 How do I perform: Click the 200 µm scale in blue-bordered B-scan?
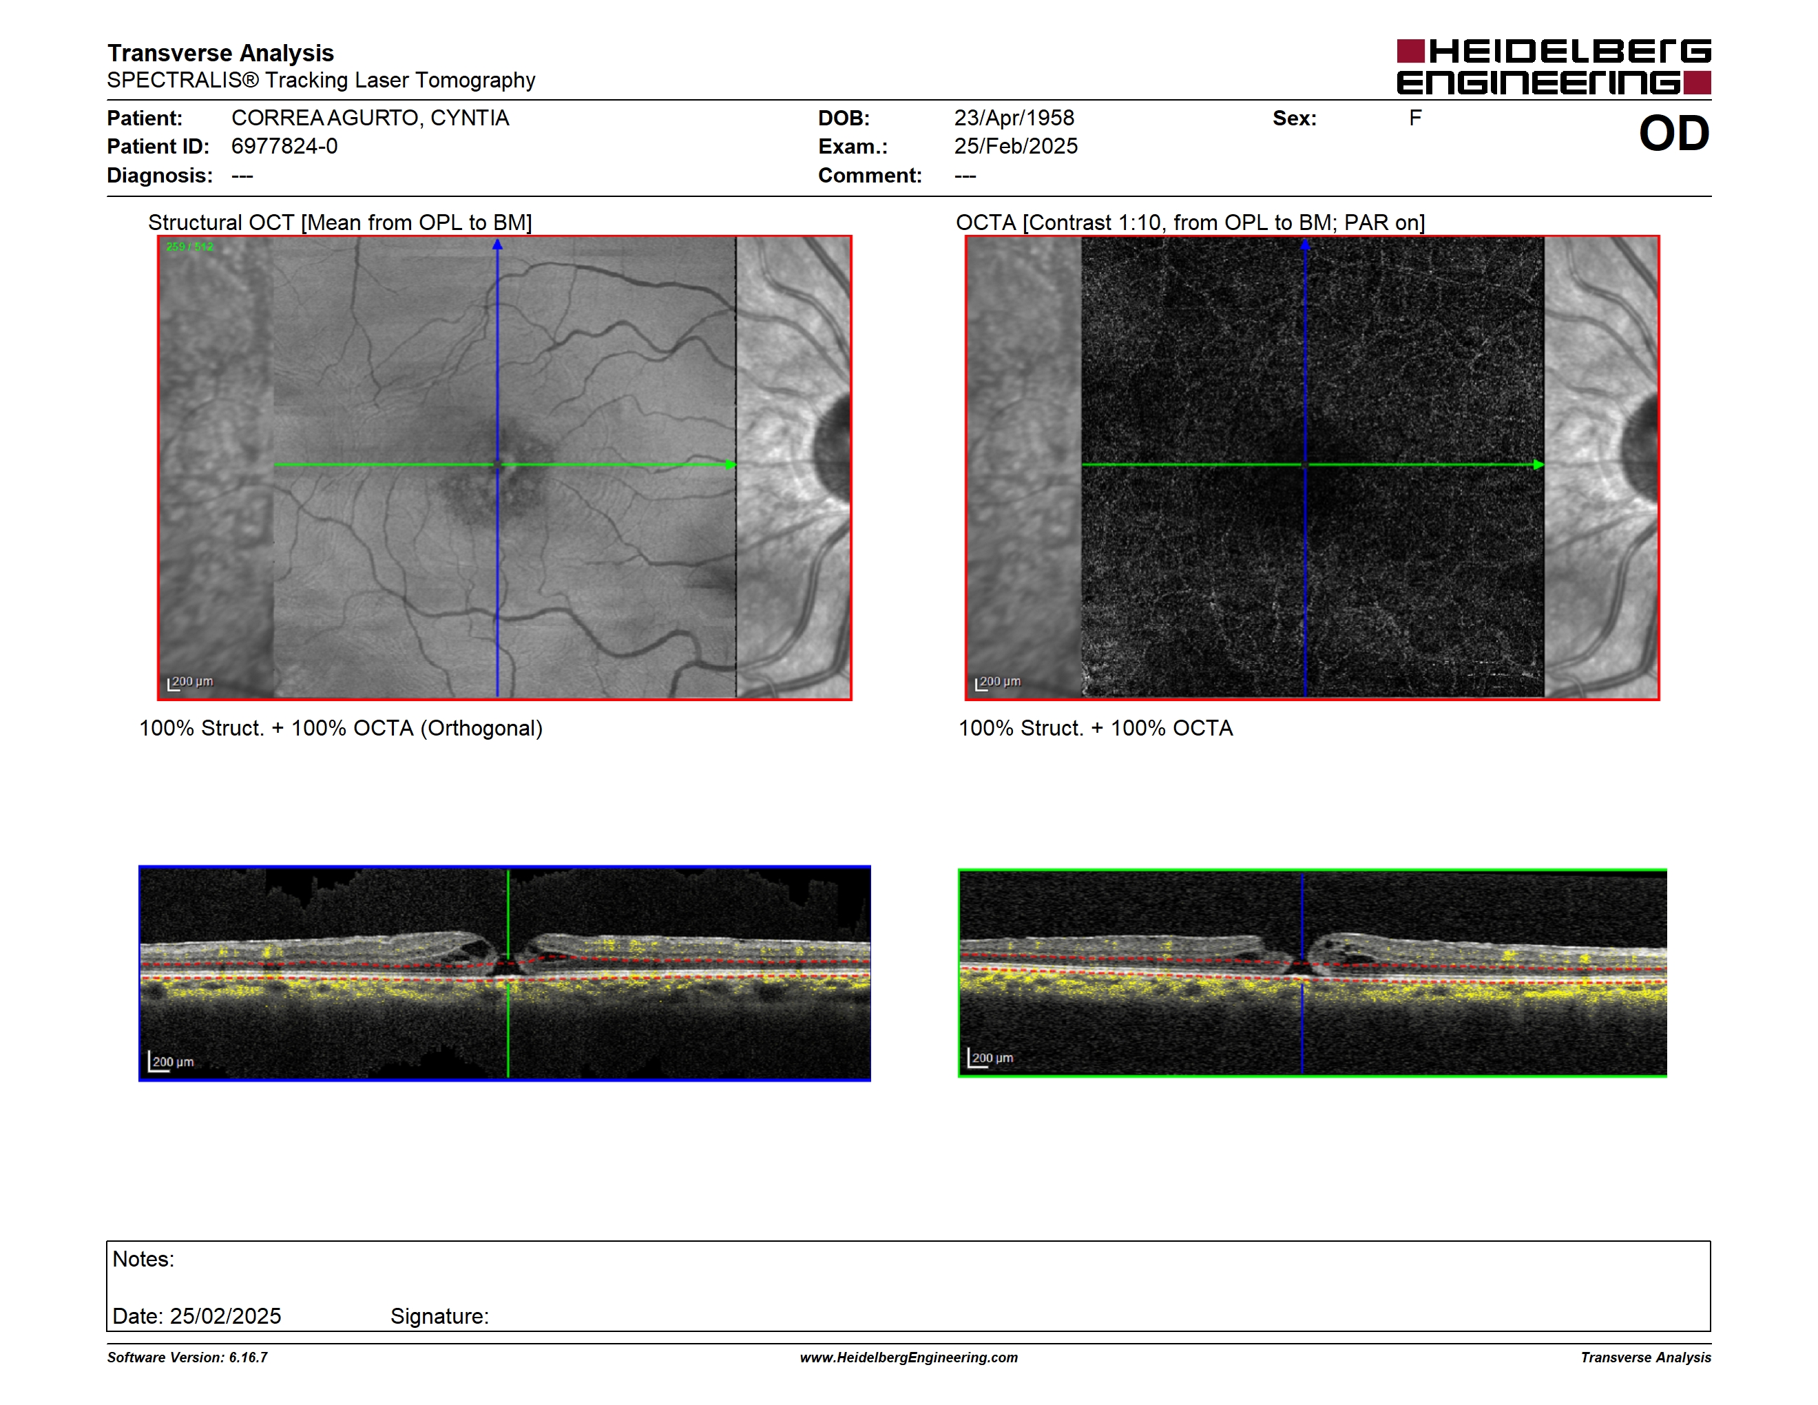tap(171, 1062)
